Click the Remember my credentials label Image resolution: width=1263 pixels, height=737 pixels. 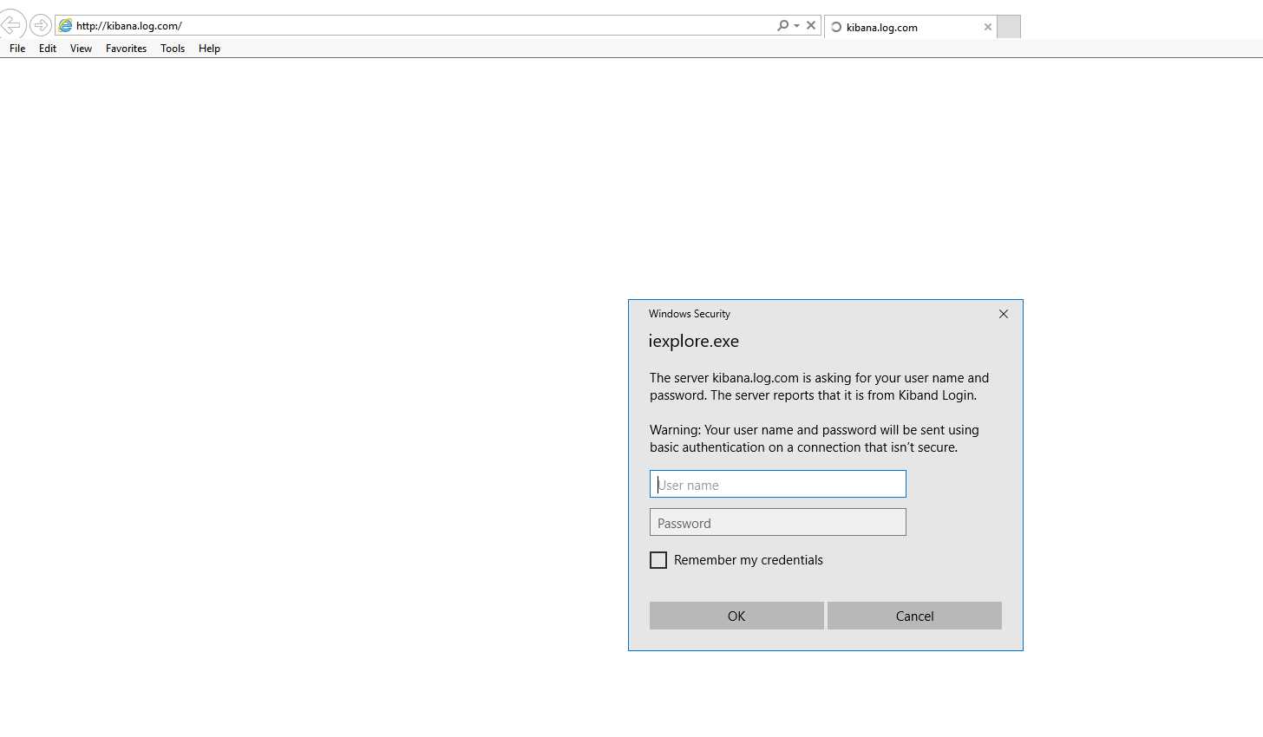click(x=749, y=560)
